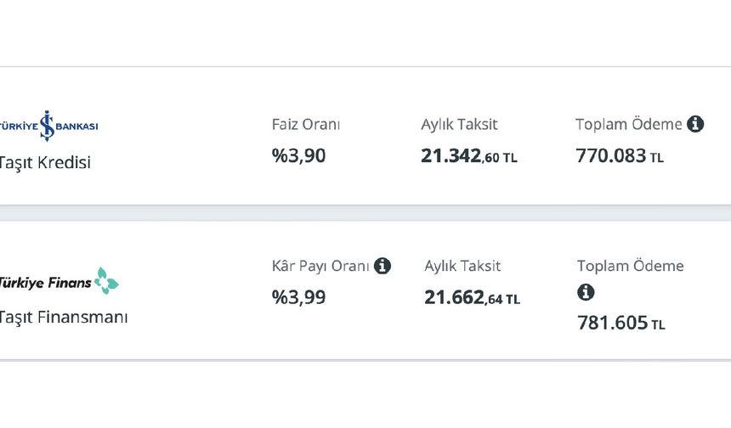This screenshot has height=428, width=731.
Task: Click the 770.083 TL total payment
Action: (x=620, y=156)
